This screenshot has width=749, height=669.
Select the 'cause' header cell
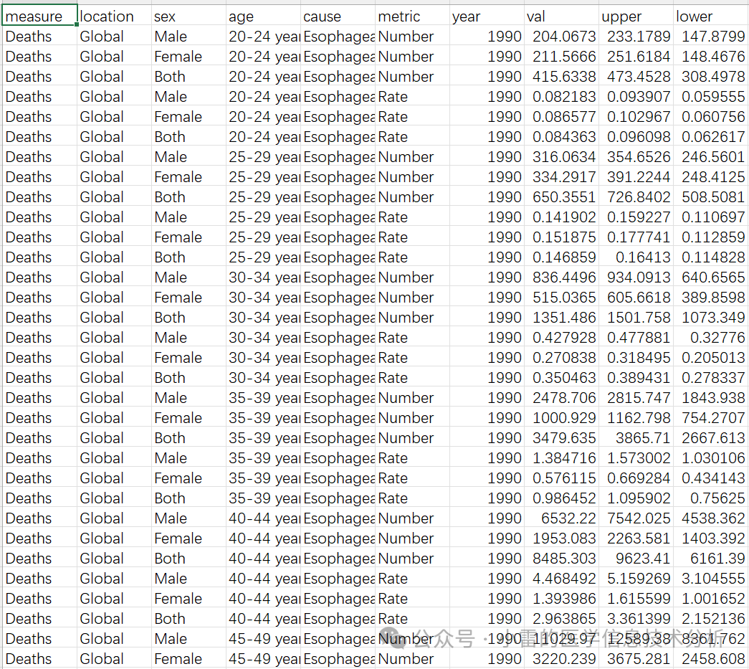[338, 16]
